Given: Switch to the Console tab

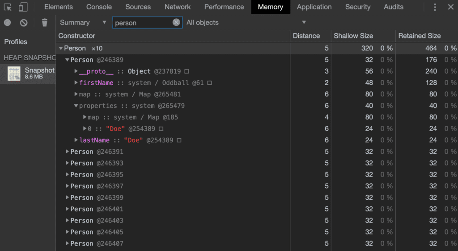Looking at the screenshot, I should (99, 7).
